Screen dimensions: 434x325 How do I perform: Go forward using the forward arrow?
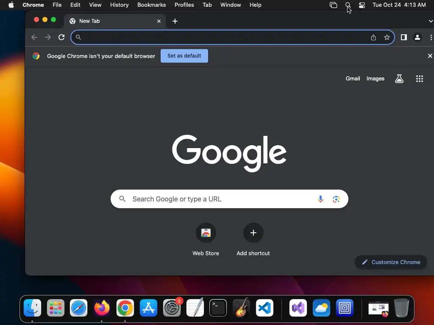48,37
